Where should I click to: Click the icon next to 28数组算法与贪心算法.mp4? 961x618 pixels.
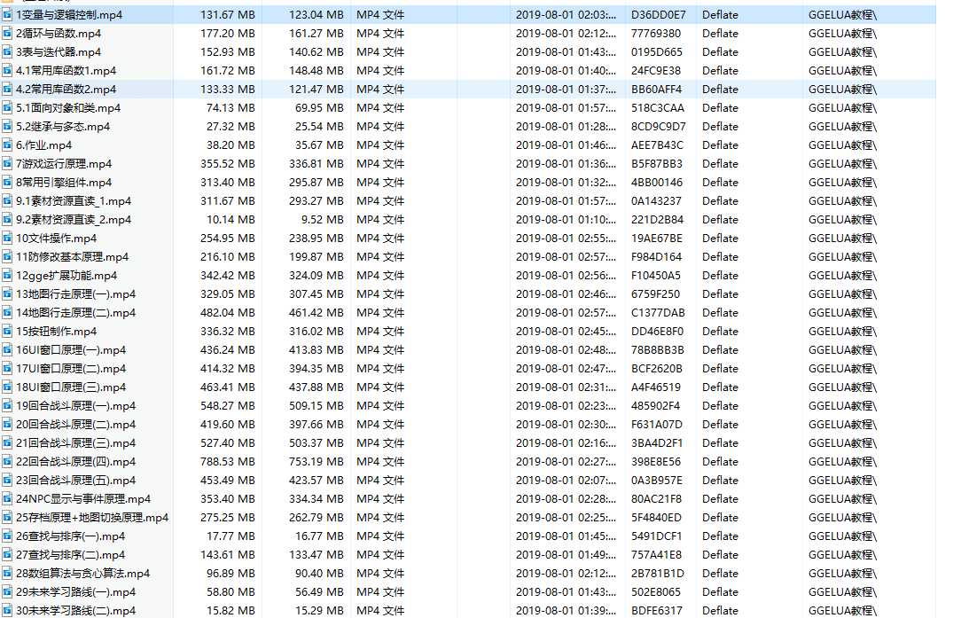click(x=7, y=573)
